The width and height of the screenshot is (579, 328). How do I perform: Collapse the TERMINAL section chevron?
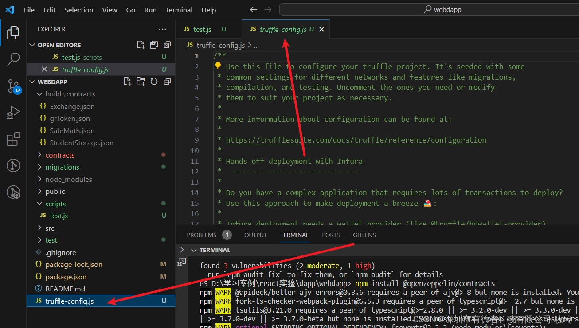(x=193, y=250)
